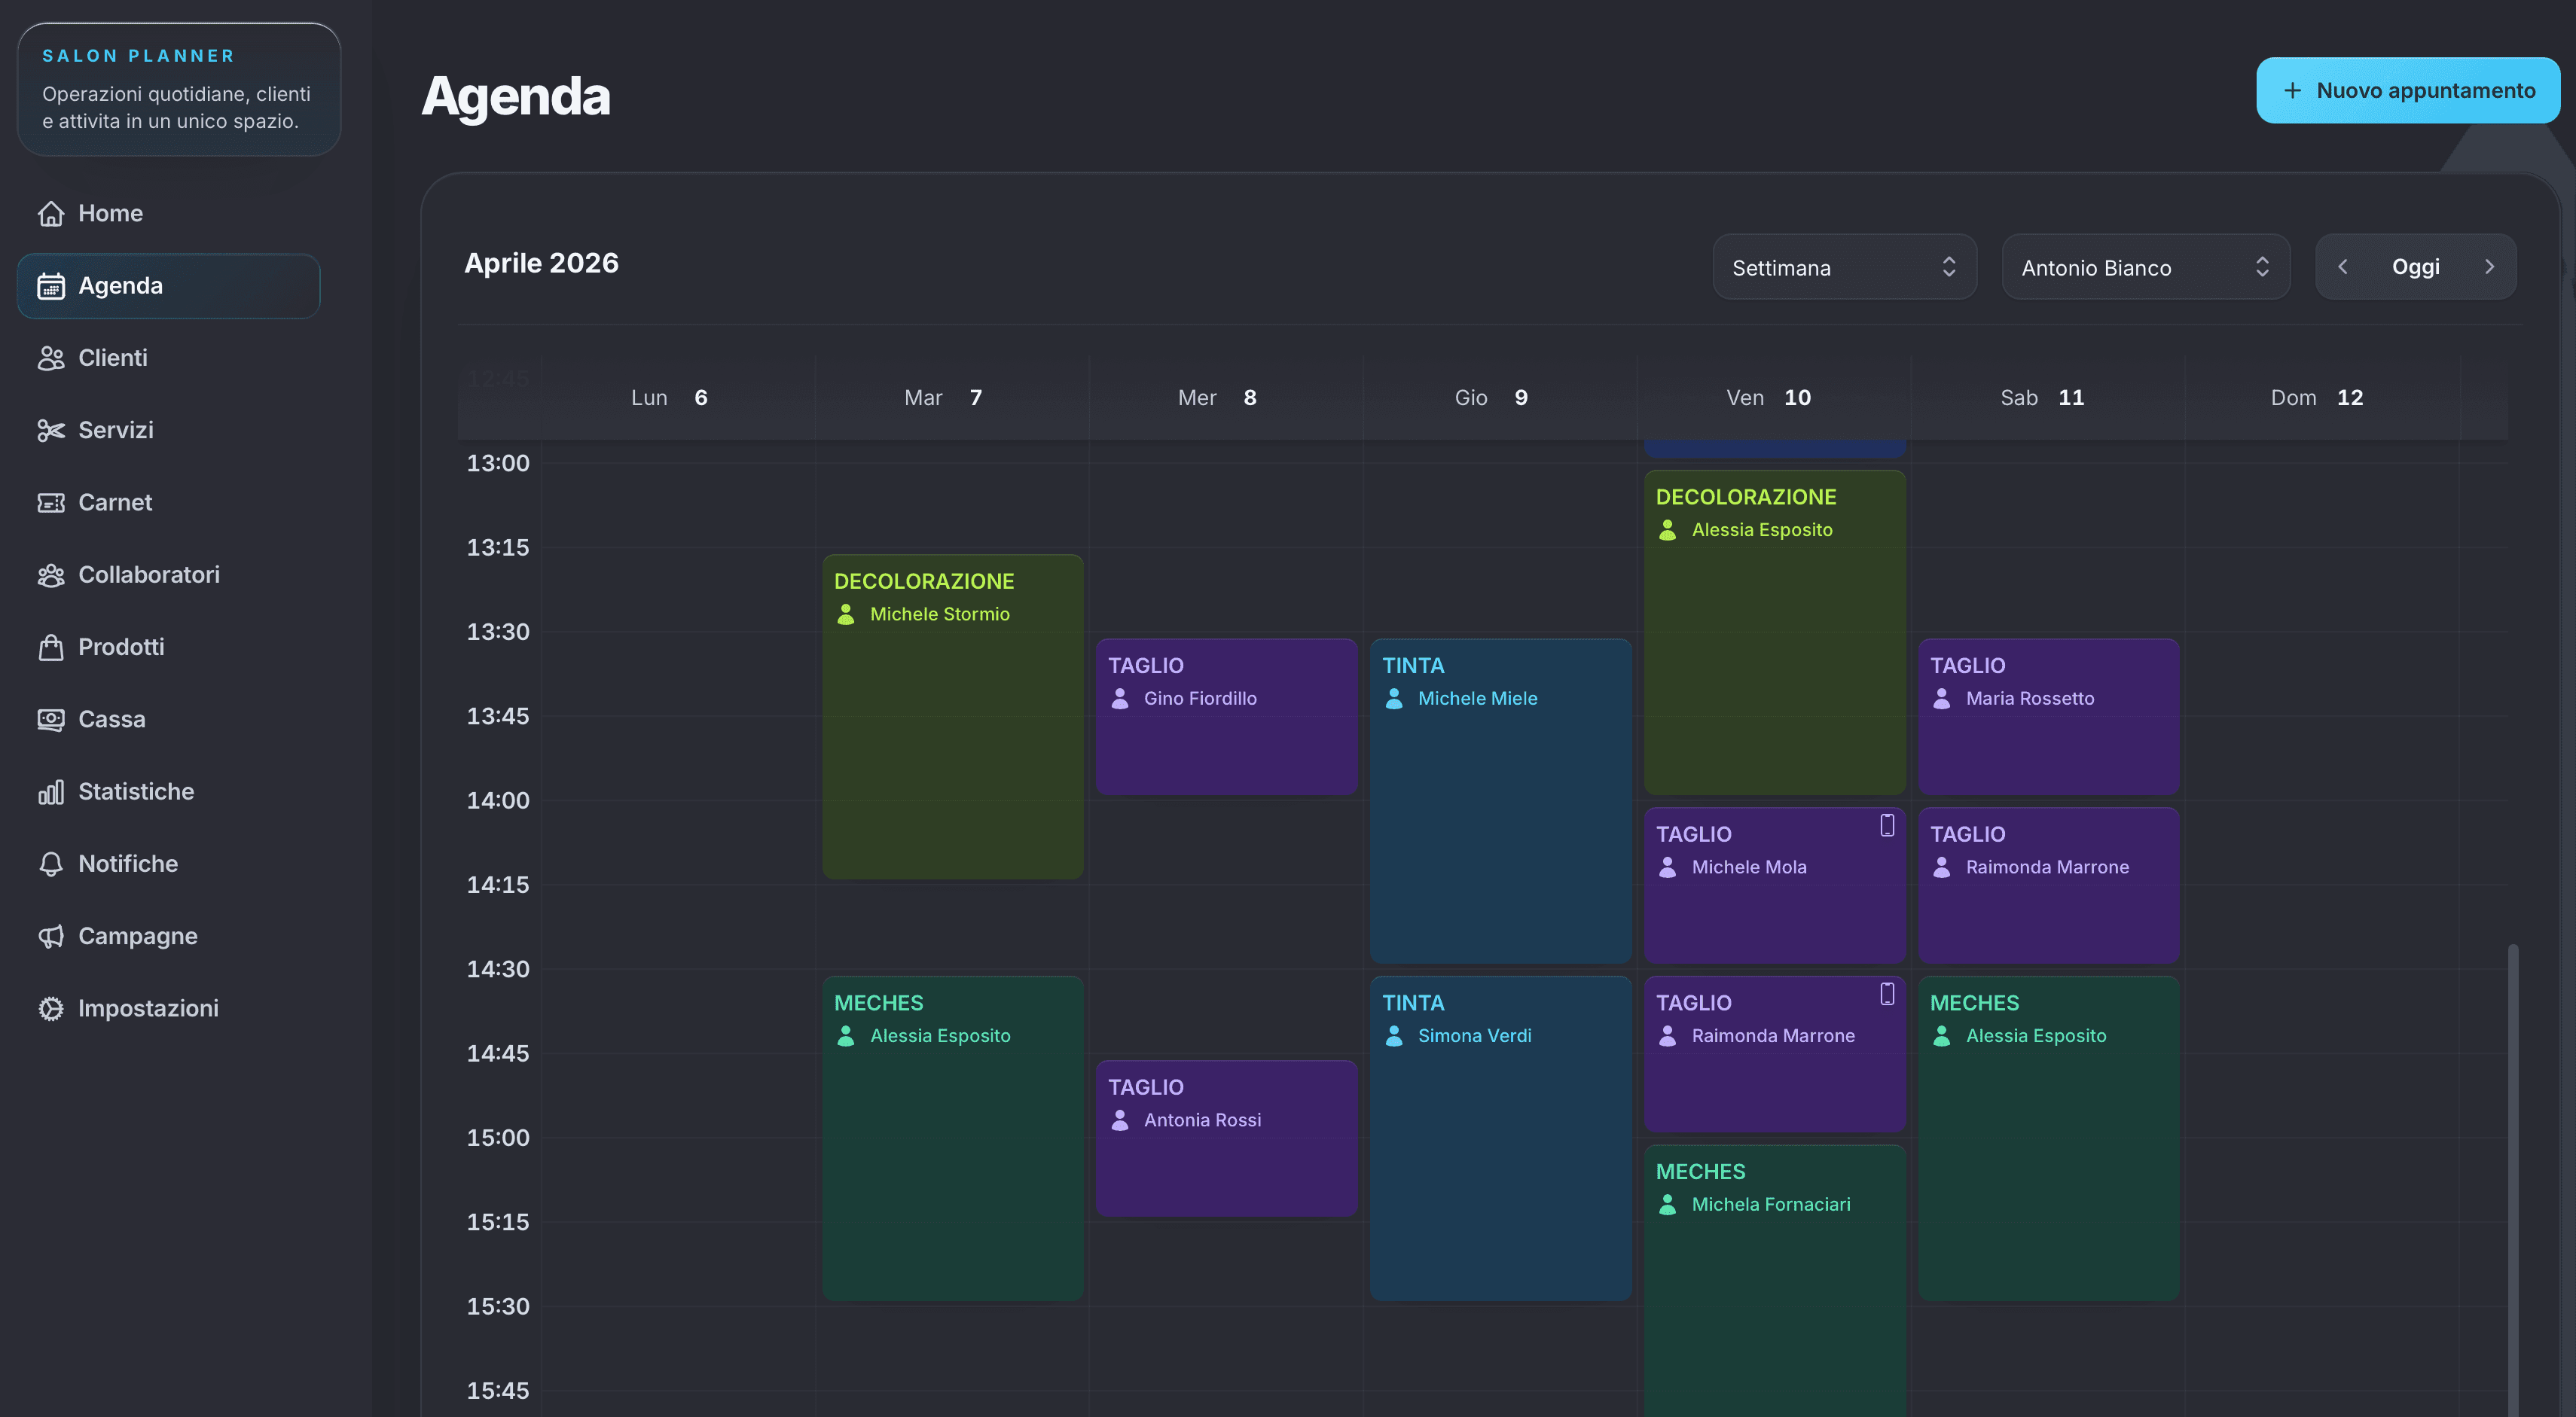Click Nuovo appuntamento button

[2408, 91]
